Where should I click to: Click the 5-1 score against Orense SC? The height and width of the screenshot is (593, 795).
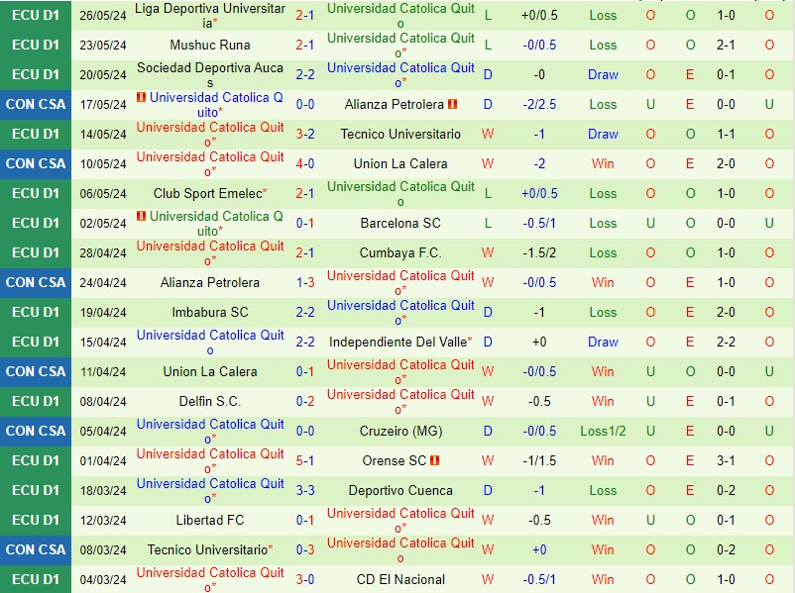[x=305, y=460]
